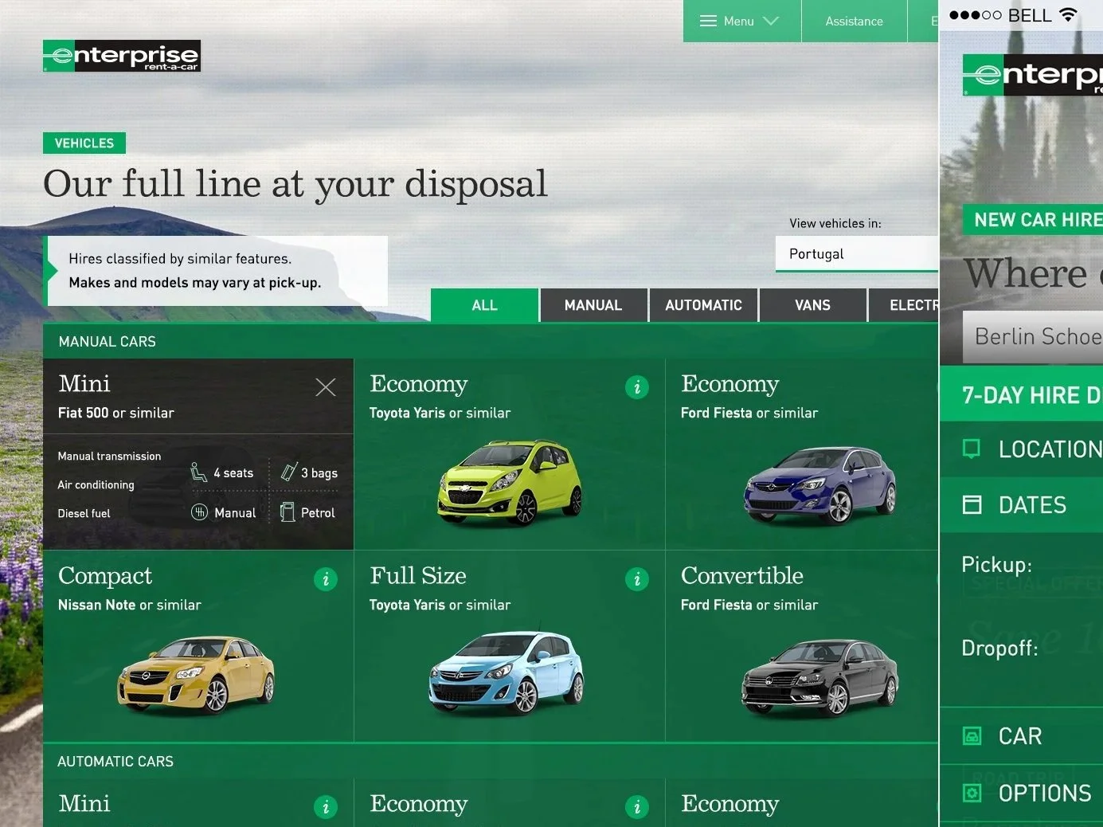Image resolution: width=1103 pixels, height=827 pixels.
Task: Click the Petrol fuel pump icon
Action: [287, 512]
